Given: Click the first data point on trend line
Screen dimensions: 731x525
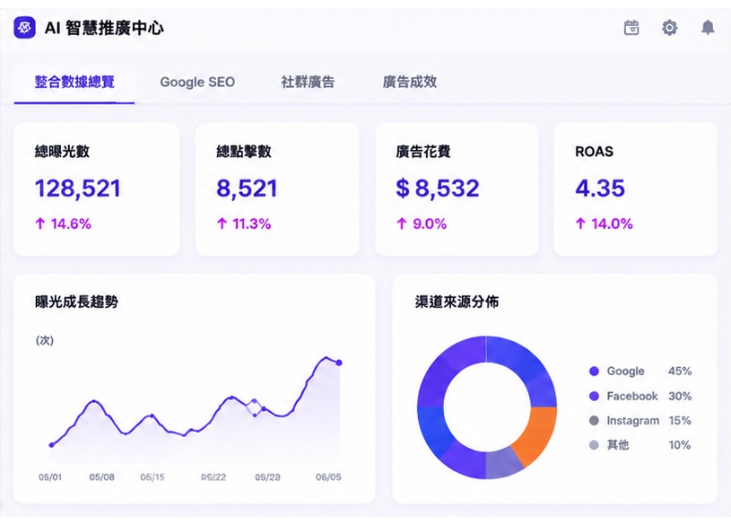Looking at the screenshot, I should (x=51, y=445).
